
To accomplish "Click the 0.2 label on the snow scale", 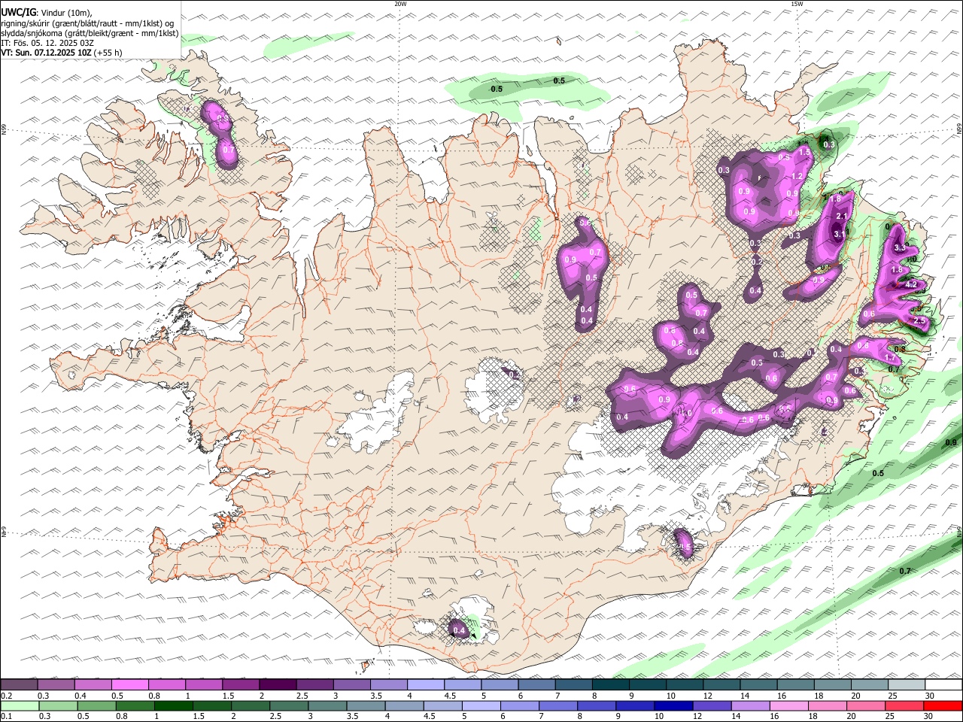I will 8,696.
